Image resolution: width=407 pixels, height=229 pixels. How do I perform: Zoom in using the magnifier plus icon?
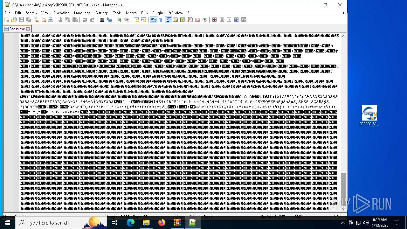119,20
